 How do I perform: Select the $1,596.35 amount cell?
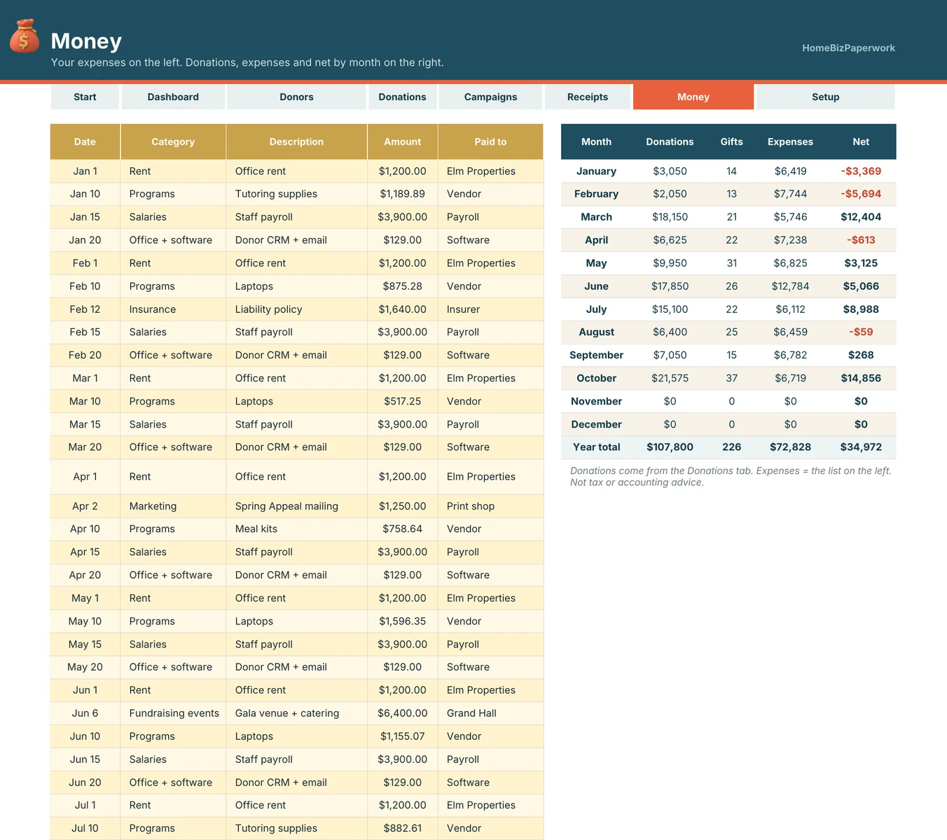(402, 622)
